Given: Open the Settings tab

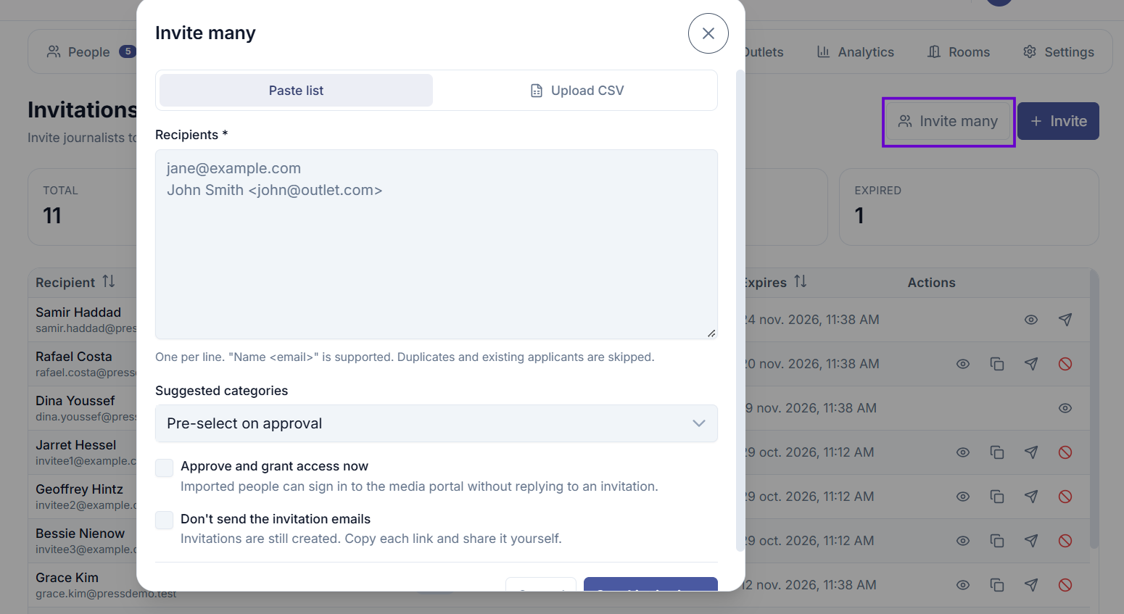Looking at the screenshot, I should click(x=1059, y=52).
